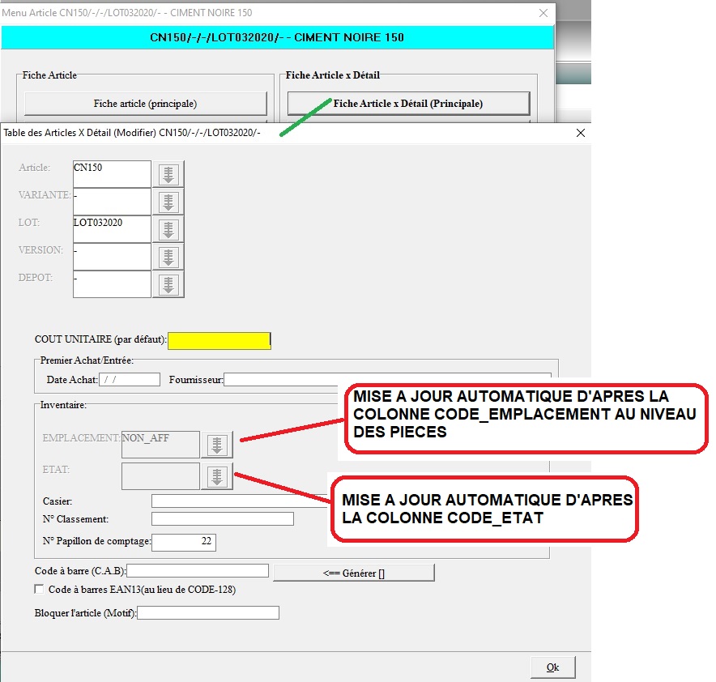
Task: Click lookup icon beside VERSION field
Action: pos(168,257)
